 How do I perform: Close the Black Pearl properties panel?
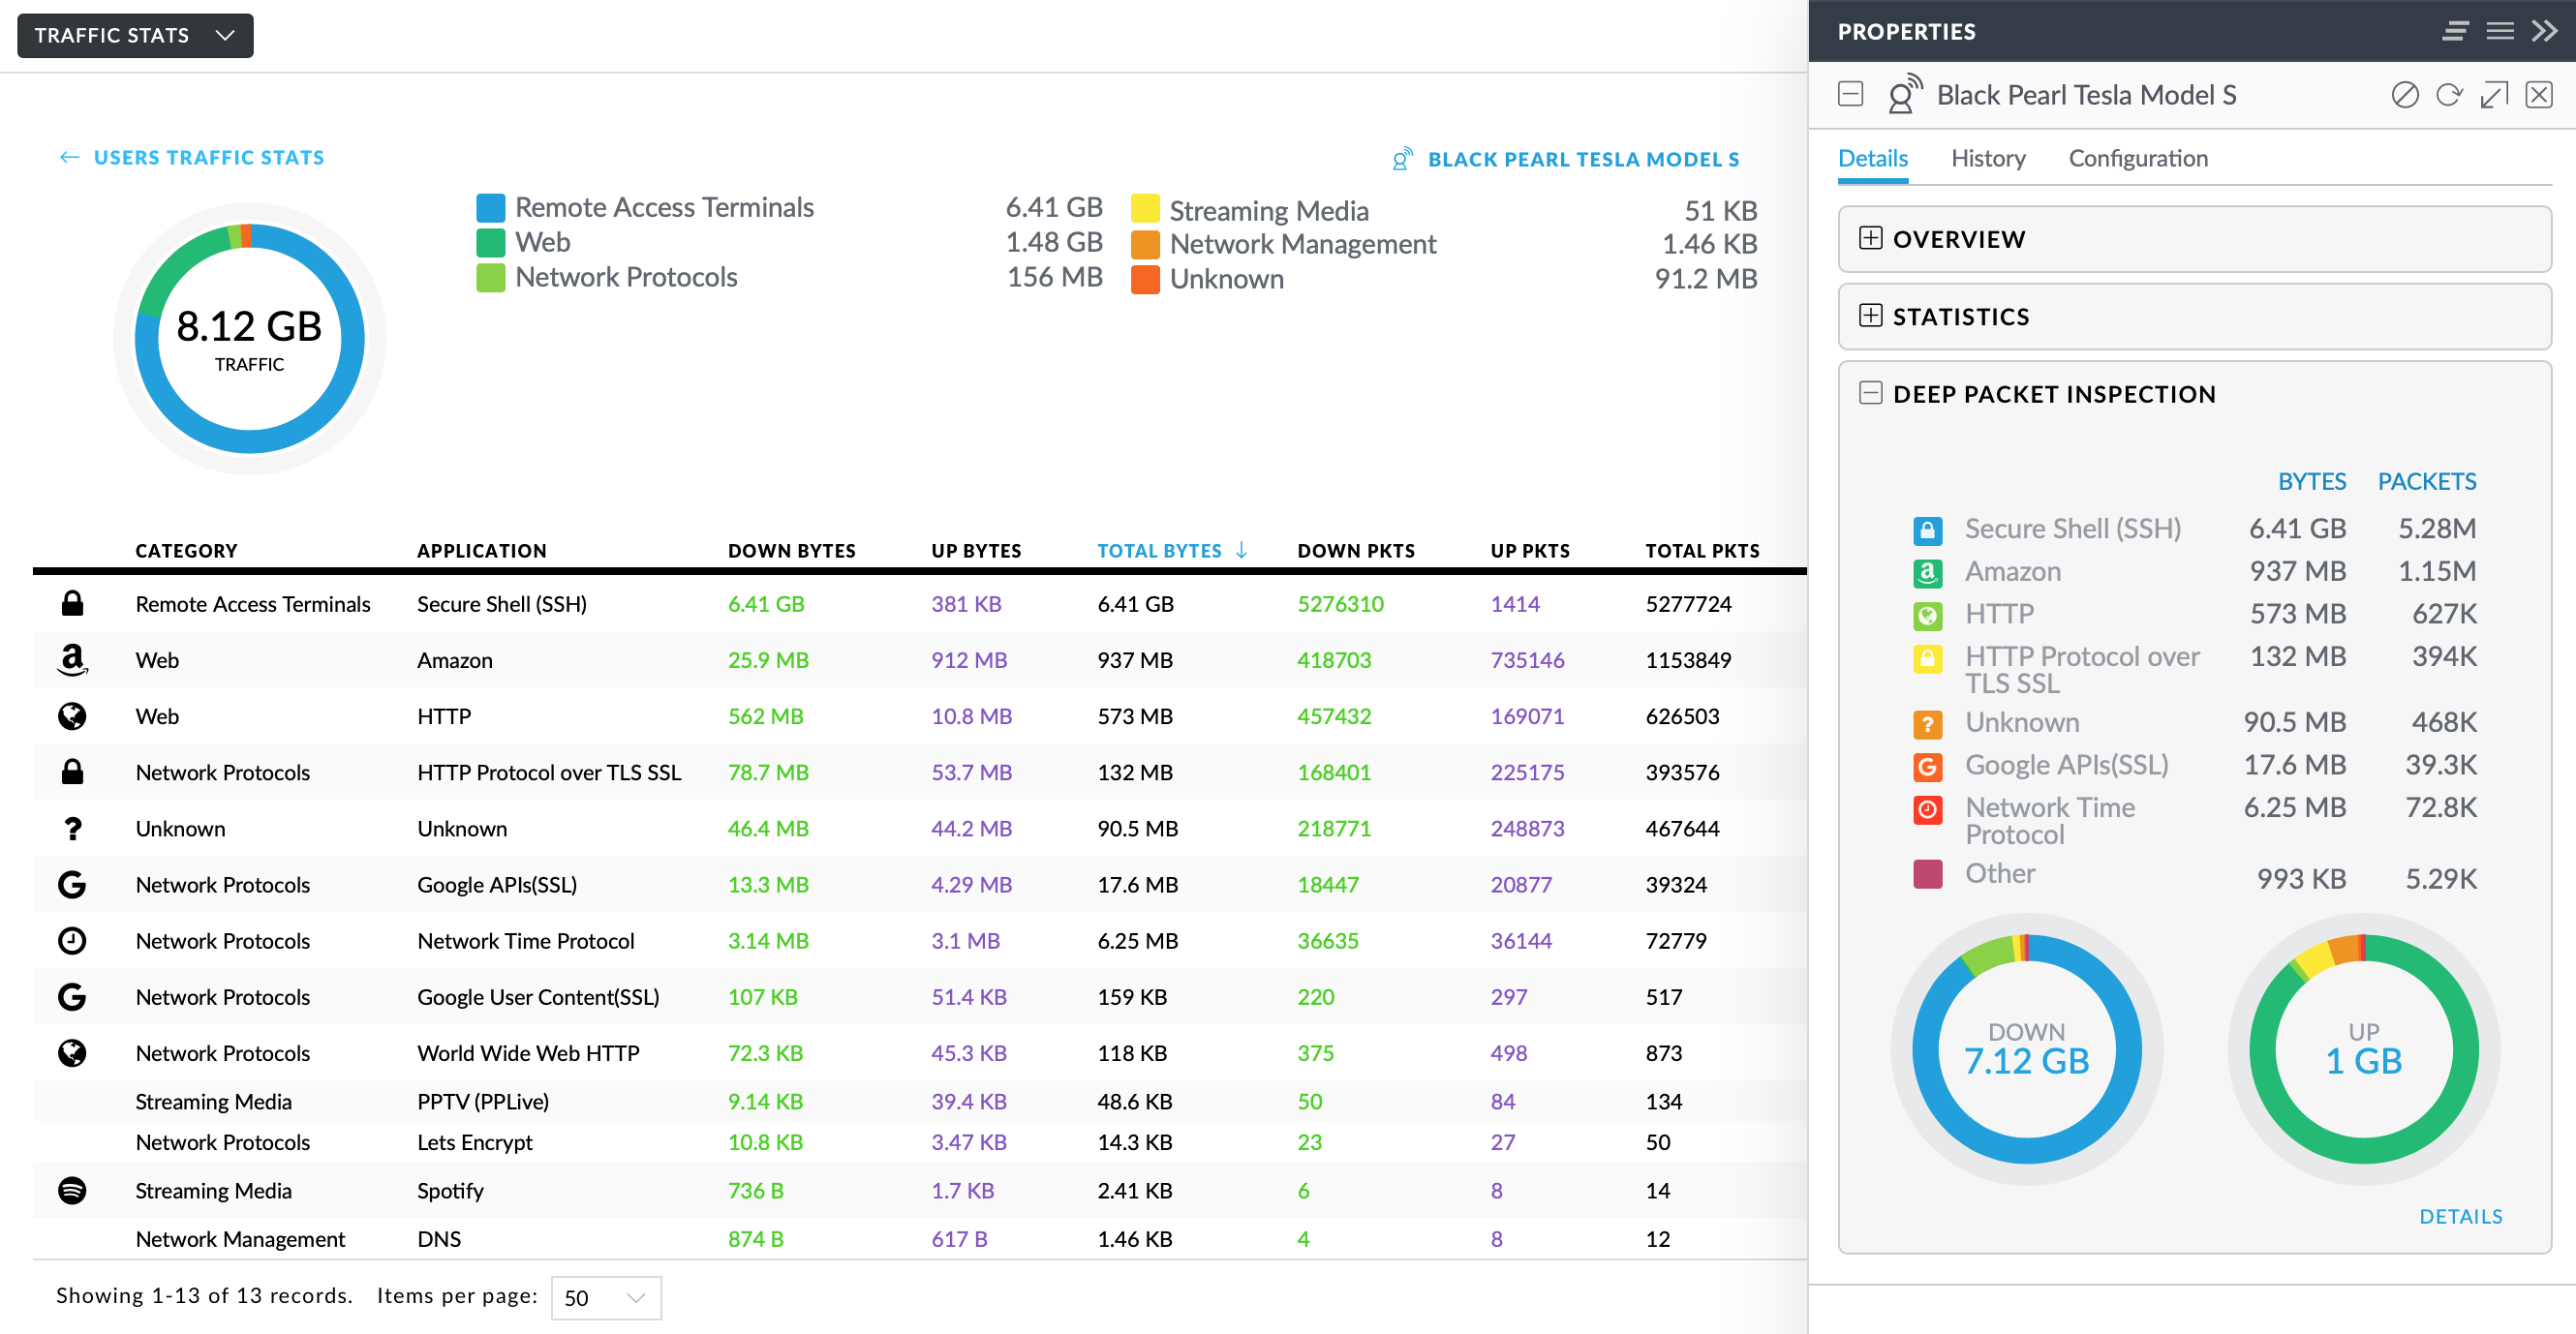[2539, 95]
